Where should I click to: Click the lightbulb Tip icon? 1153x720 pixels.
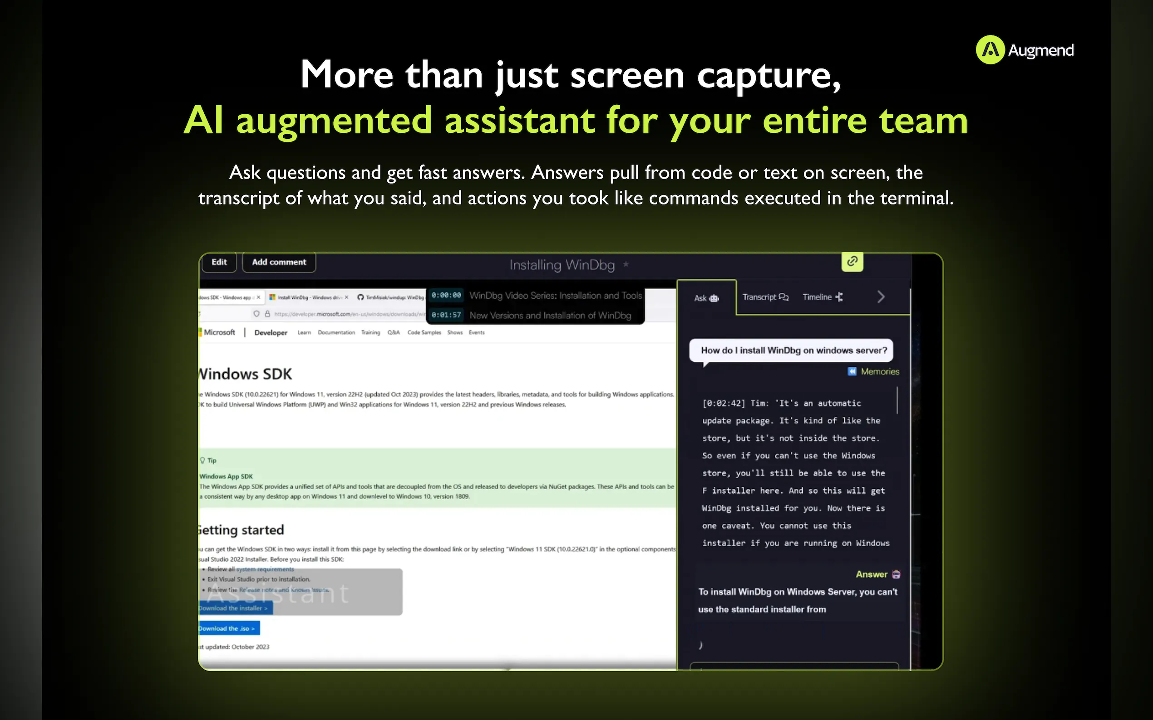point(202,461)
